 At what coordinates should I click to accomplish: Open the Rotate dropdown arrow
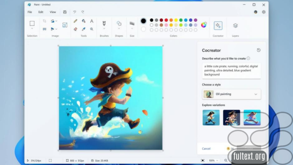[x=56, y=21]
